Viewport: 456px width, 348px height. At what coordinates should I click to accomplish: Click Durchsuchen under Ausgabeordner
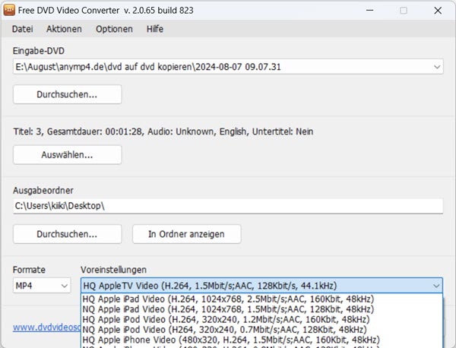[x=67, y=234]
